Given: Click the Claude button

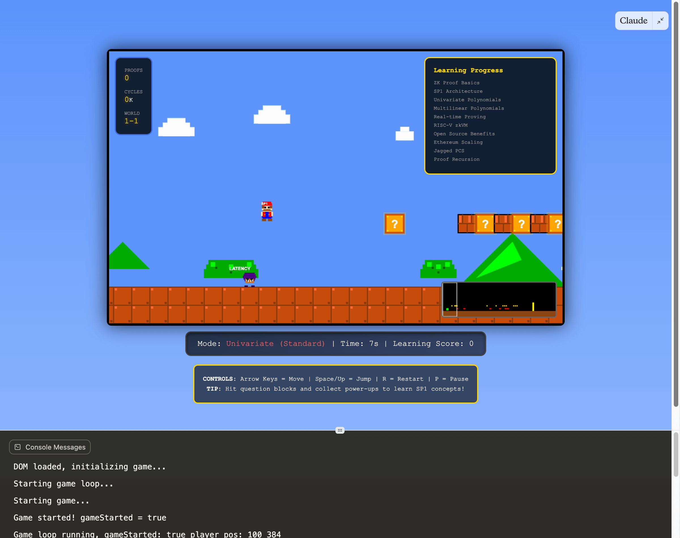Looking at the screenshot, I should pos(634,21).
